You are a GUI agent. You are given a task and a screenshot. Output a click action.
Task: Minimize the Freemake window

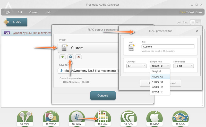(192, 5)
